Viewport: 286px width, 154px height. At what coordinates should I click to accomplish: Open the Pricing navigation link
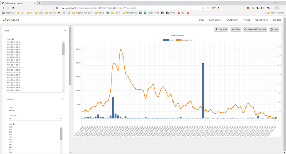[x=247, y=20]
